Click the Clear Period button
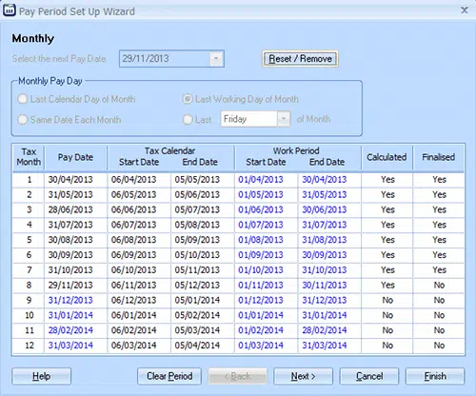 point(169,376)
